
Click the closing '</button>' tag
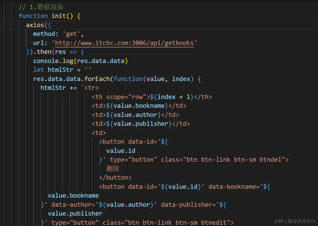pyautogui.click(x=115, y=178)
